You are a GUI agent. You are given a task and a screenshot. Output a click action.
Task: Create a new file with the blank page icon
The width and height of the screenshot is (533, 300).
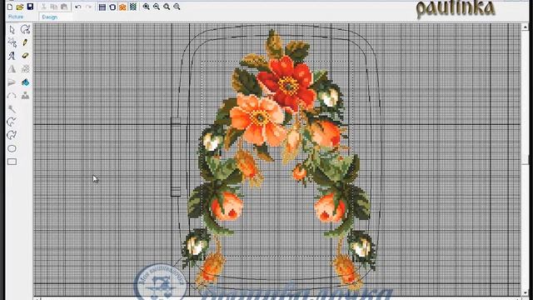click(10, 7)
